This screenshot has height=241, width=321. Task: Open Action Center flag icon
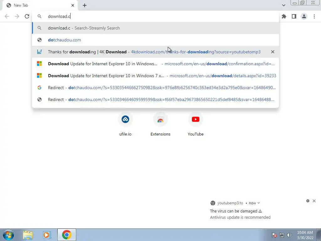pos(274,235)
